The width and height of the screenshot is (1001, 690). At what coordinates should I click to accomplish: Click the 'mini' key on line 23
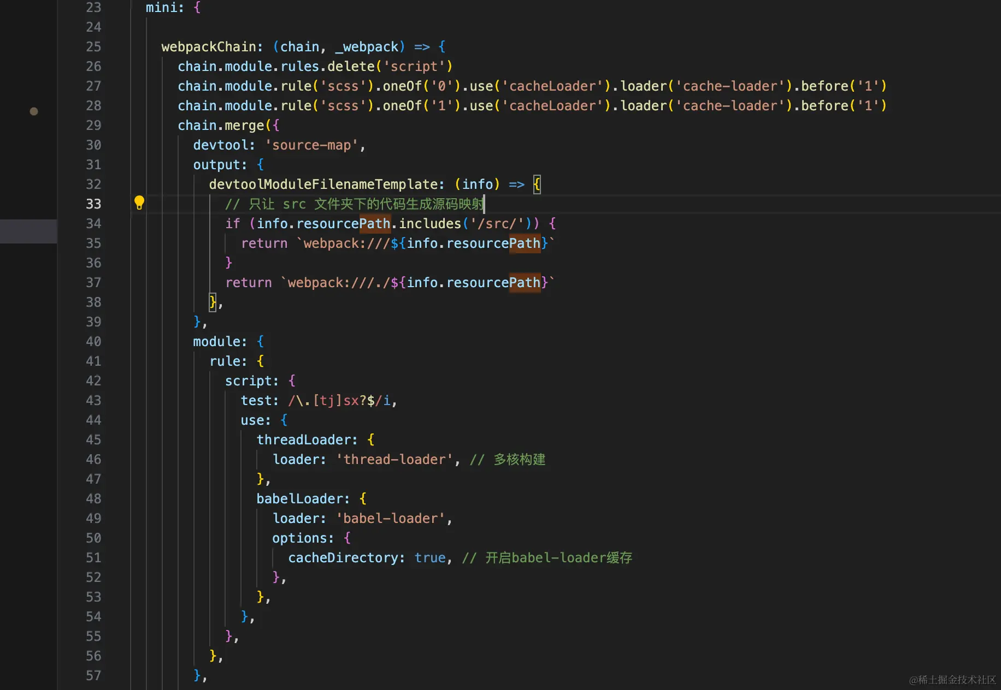[161, 8]
